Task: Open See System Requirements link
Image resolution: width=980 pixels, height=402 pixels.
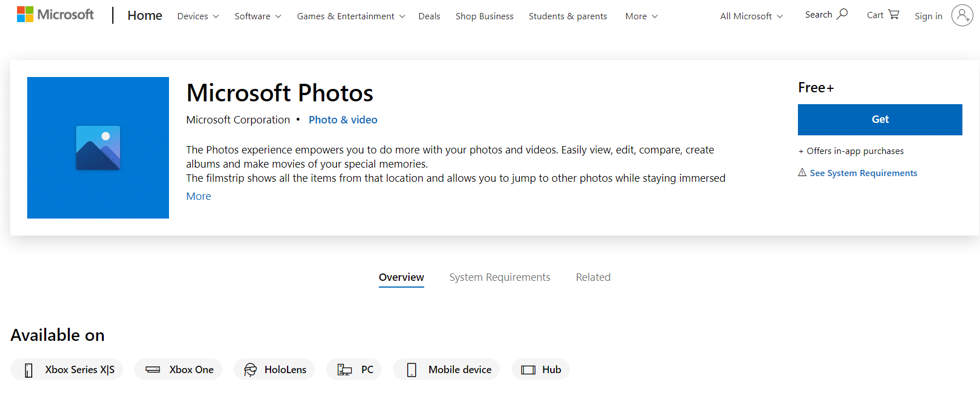Action: (x=863, y=173)
